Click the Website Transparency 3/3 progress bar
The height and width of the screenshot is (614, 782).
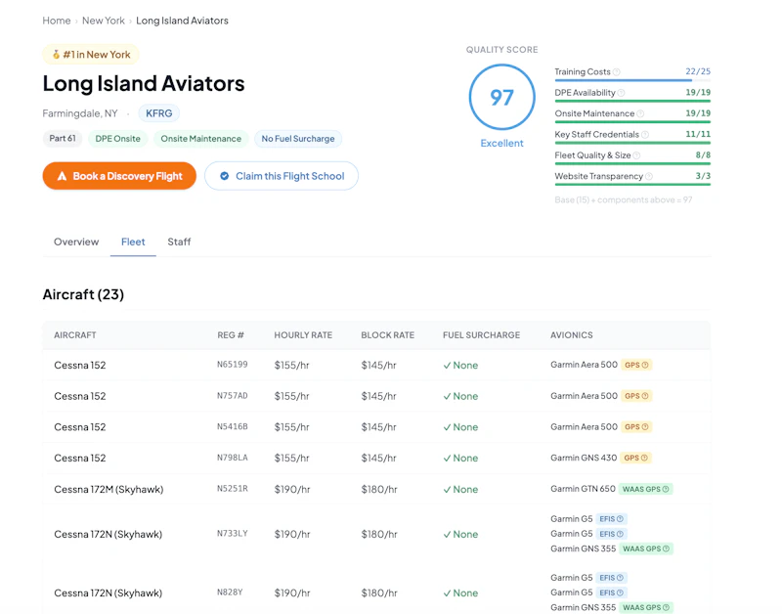(x=632, y=185)
